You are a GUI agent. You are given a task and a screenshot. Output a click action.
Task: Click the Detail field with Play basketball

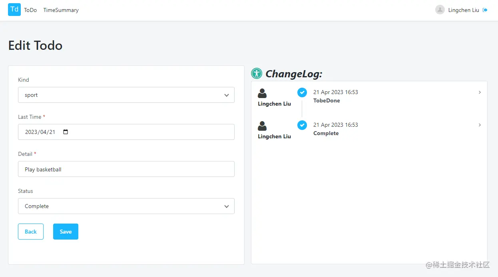point(126,169)
